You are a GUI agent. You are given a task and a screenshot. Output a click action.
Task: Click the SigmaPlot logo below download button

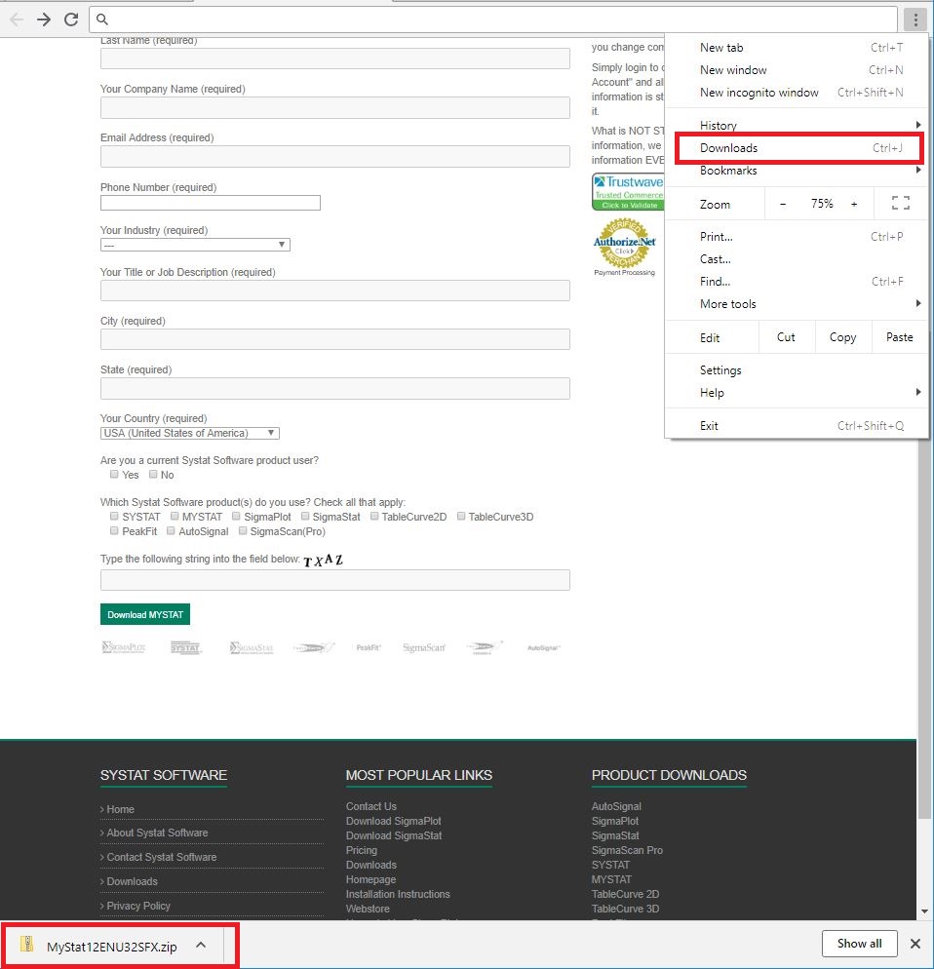tap(124, 647)
